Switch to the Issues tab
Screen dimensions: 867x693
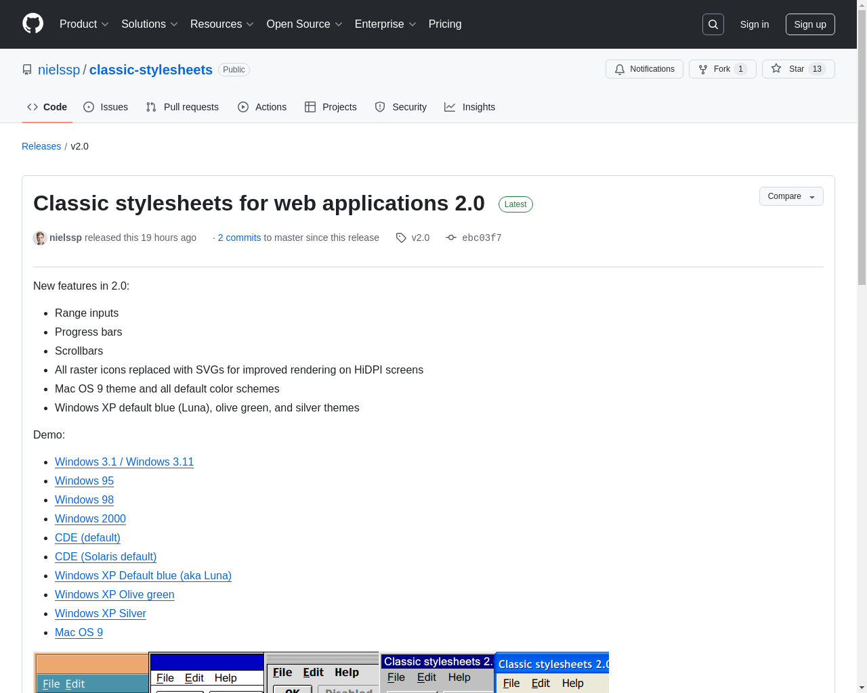tap(106, 107)
